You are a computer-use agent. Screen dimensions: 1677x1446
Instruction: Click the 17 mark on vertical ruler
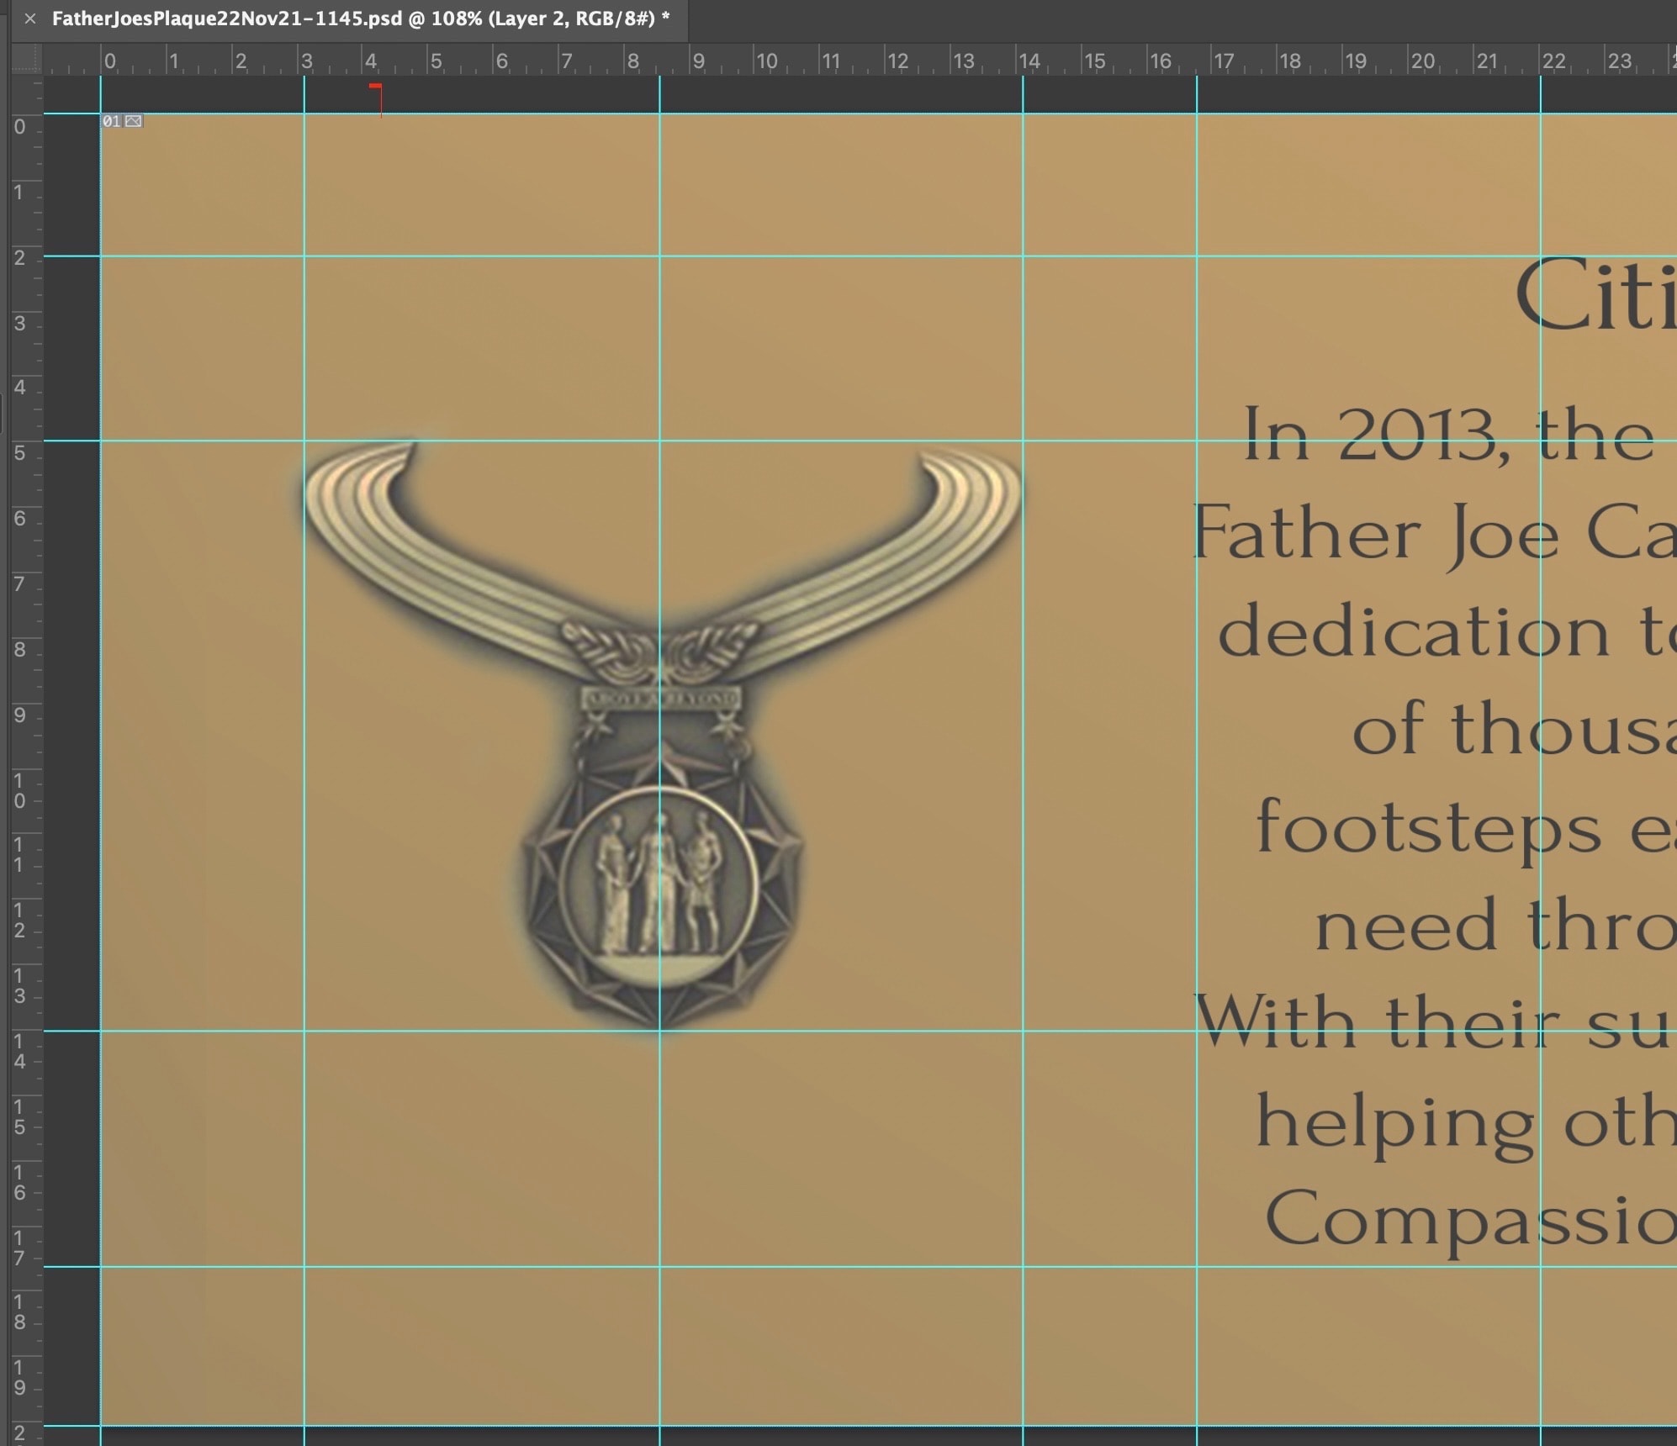(x=19, y=1248)
